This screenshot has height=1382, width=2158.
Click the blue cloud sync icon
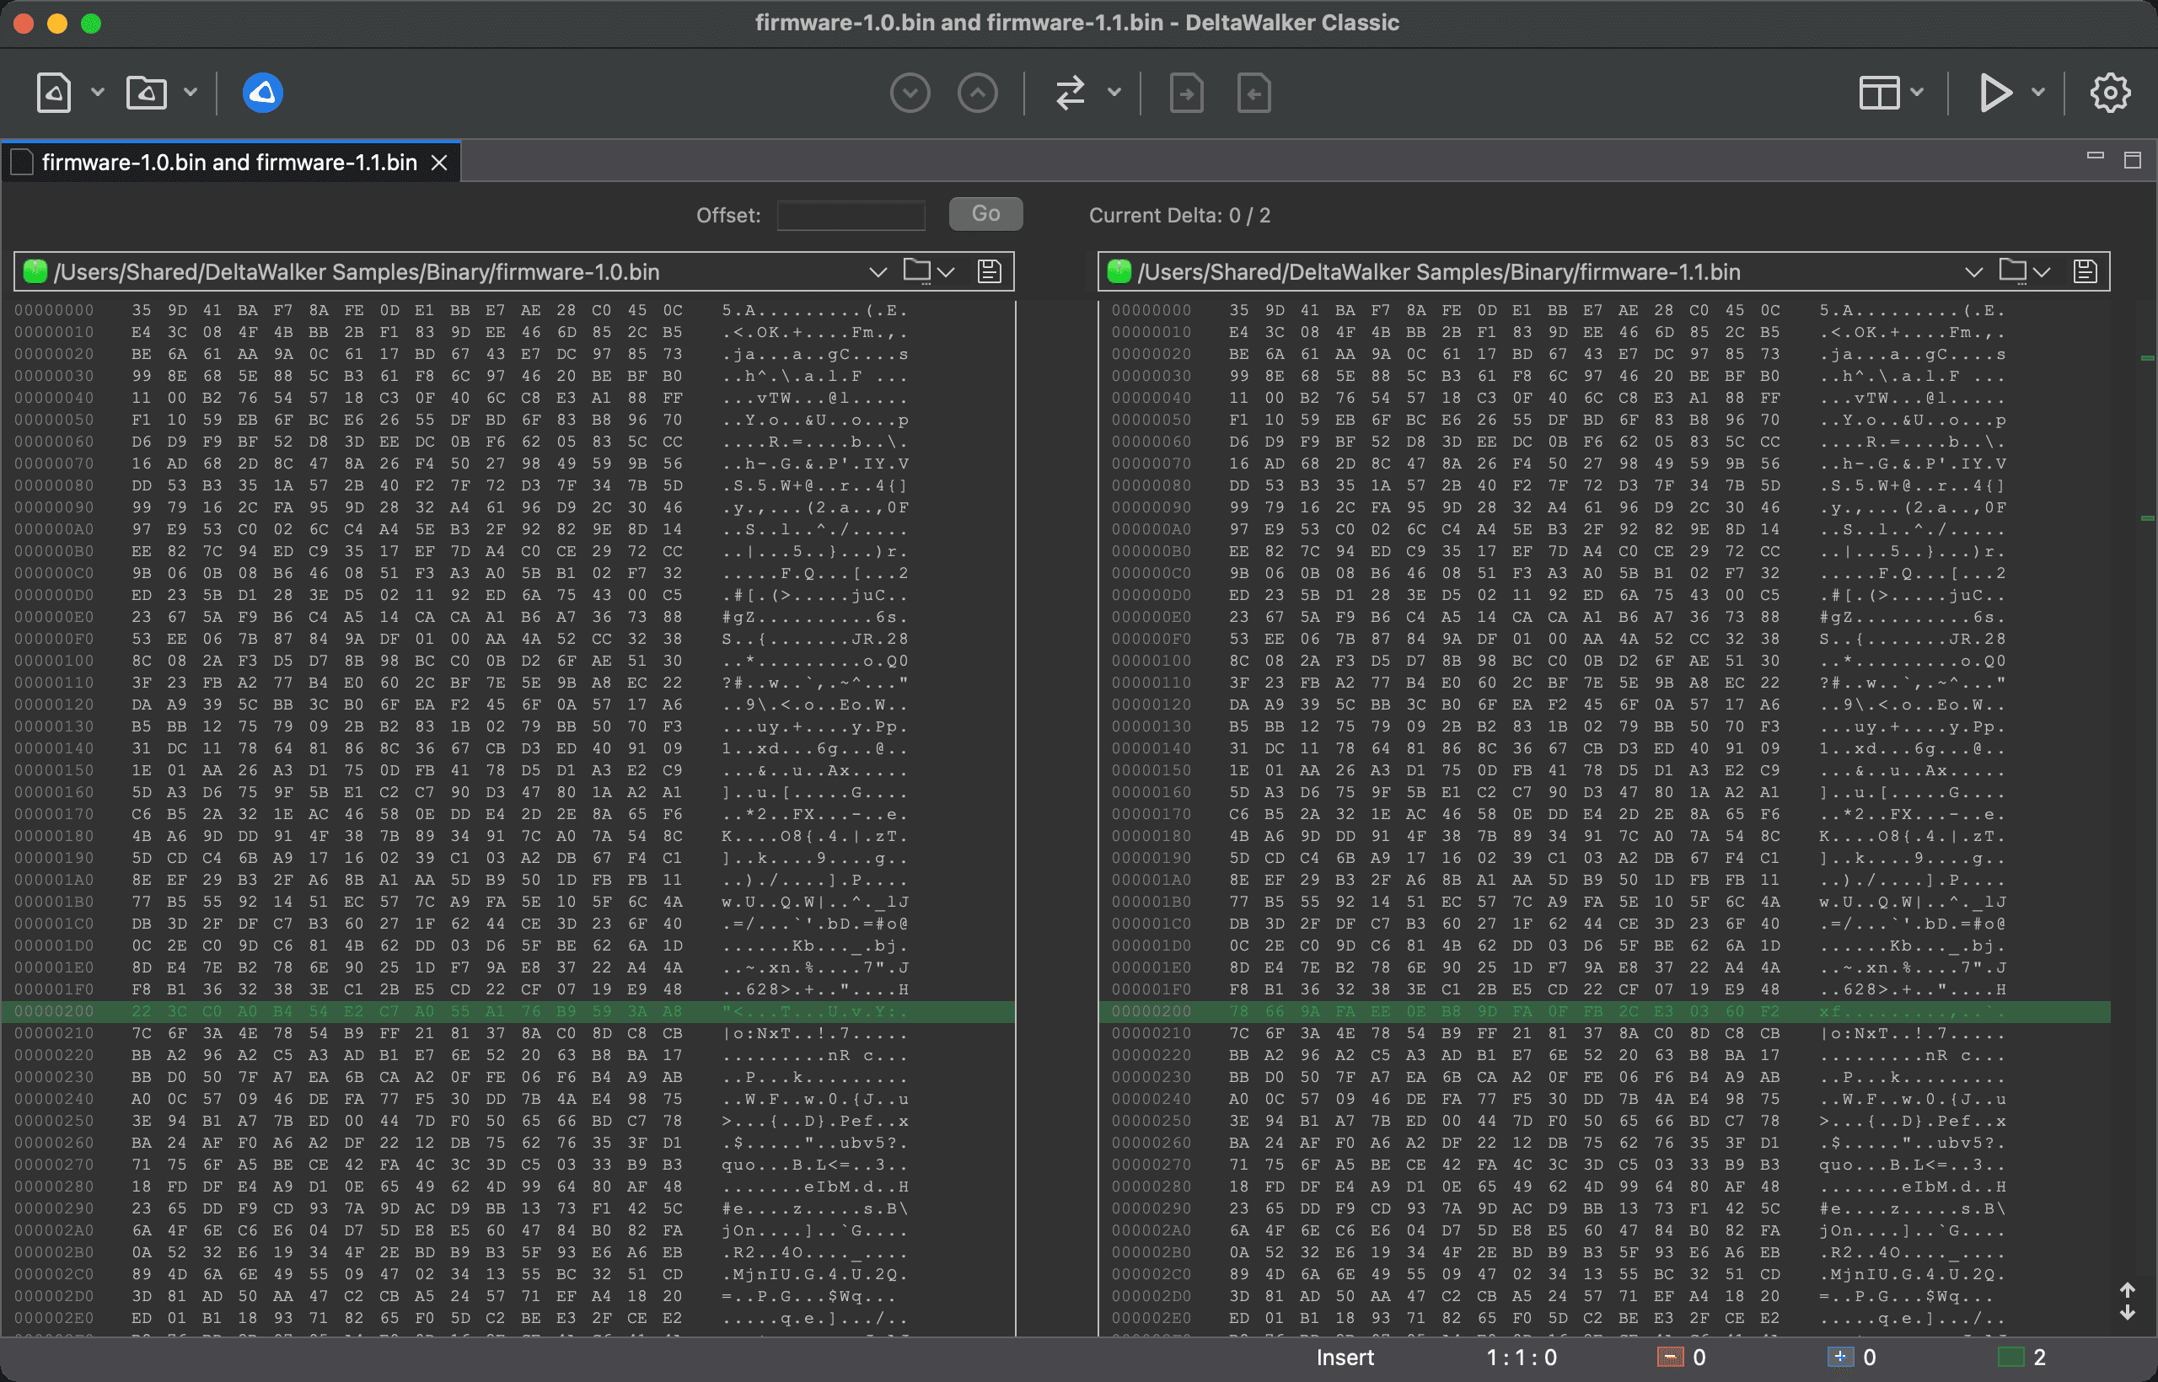(263, 93)
